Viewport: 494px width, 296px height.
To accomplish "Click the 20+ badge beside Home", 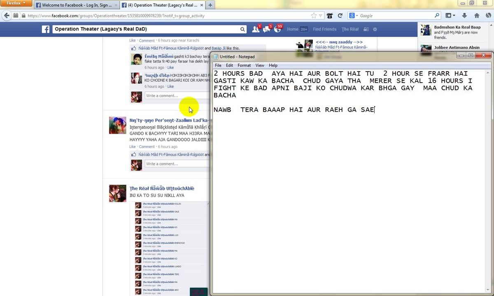I will coord(304,29).
